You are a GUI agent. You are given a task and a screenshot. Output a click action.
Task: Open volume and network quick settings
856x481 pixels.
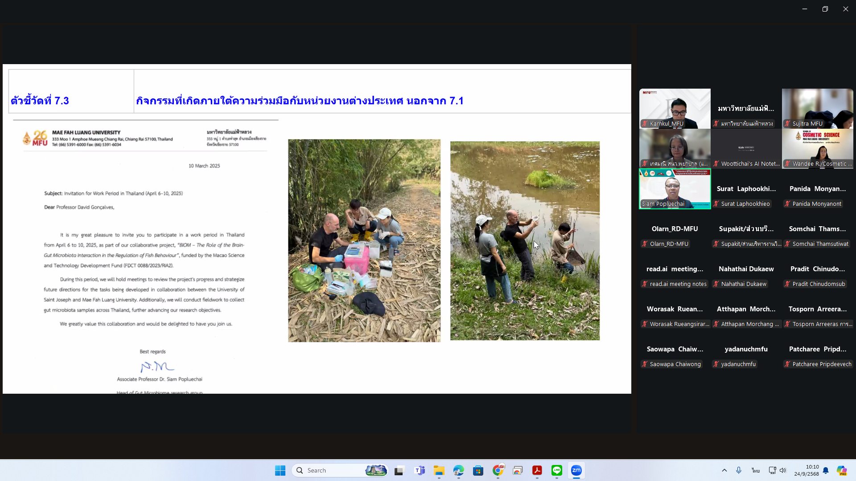tap(778, 470)
